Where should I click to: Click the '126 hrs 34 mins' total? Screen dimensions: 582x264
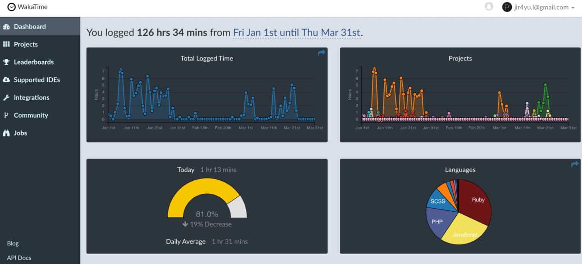pyautogui.click(x=172, y=33)
